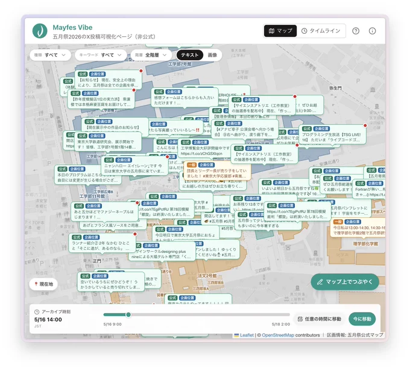Open the 【#アナピ章子 公演会場へ向かう場 post card
410x370 pixels.
pyautogui.click(x=244, y=129)
